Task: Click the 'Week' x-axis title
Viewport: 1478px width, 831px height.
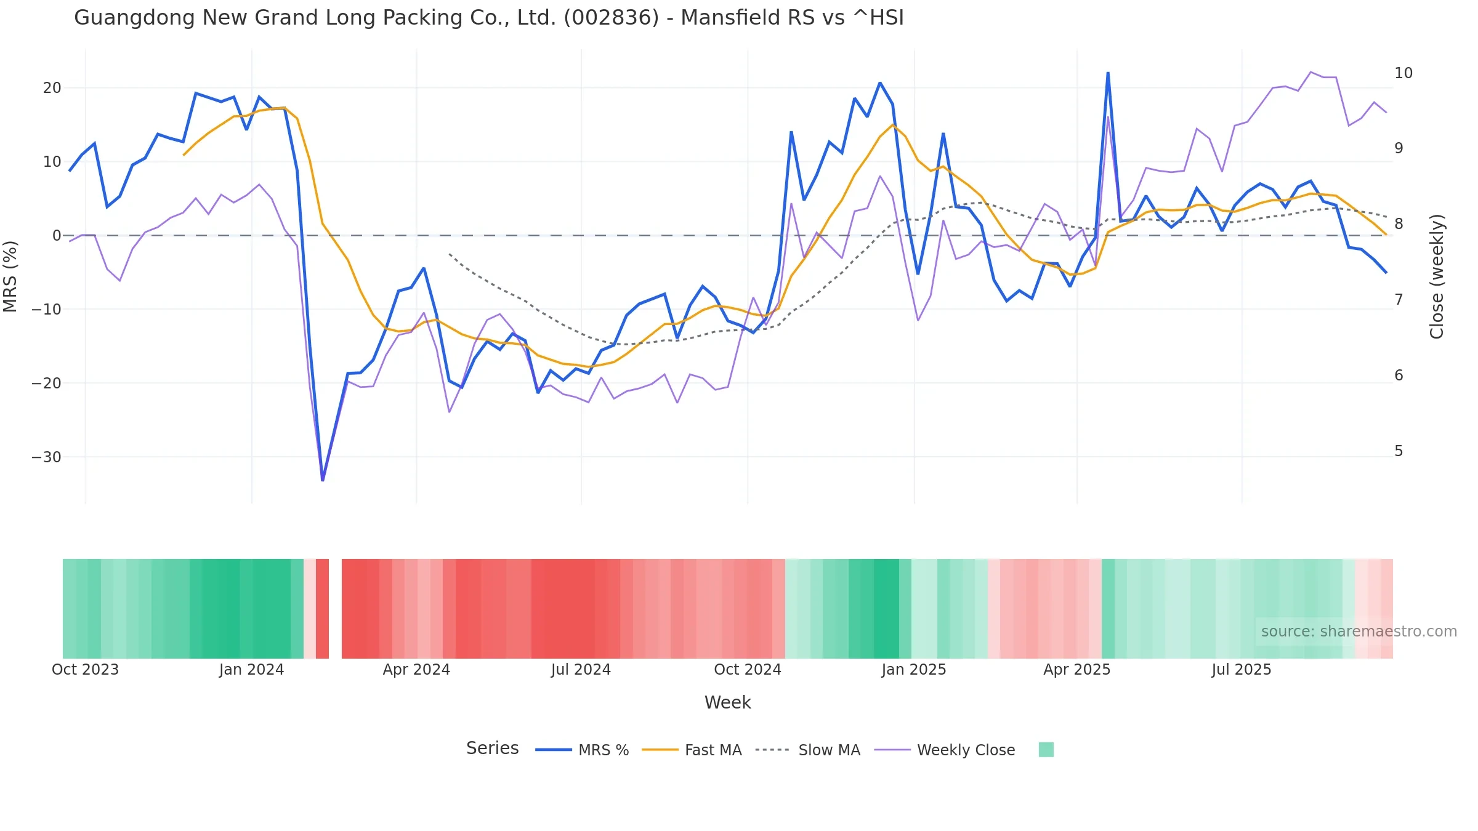Action: [x=727, y=702]
